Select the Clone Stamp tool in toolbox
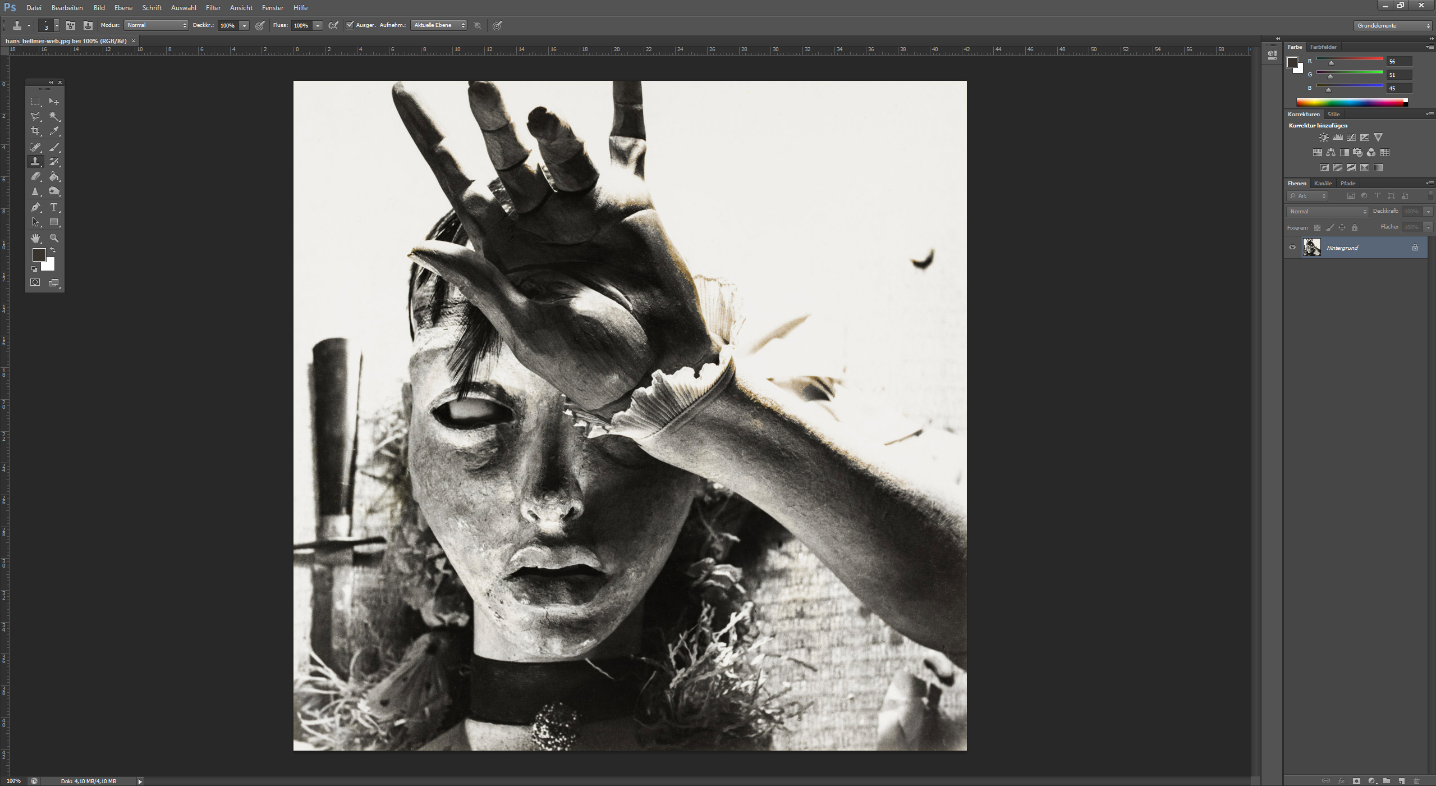Viewport: 1436px width, 786px height. click(35, 162)
